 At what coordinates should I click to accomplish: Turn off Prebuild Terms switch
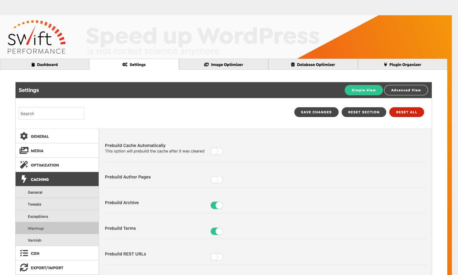click(217, 231)
